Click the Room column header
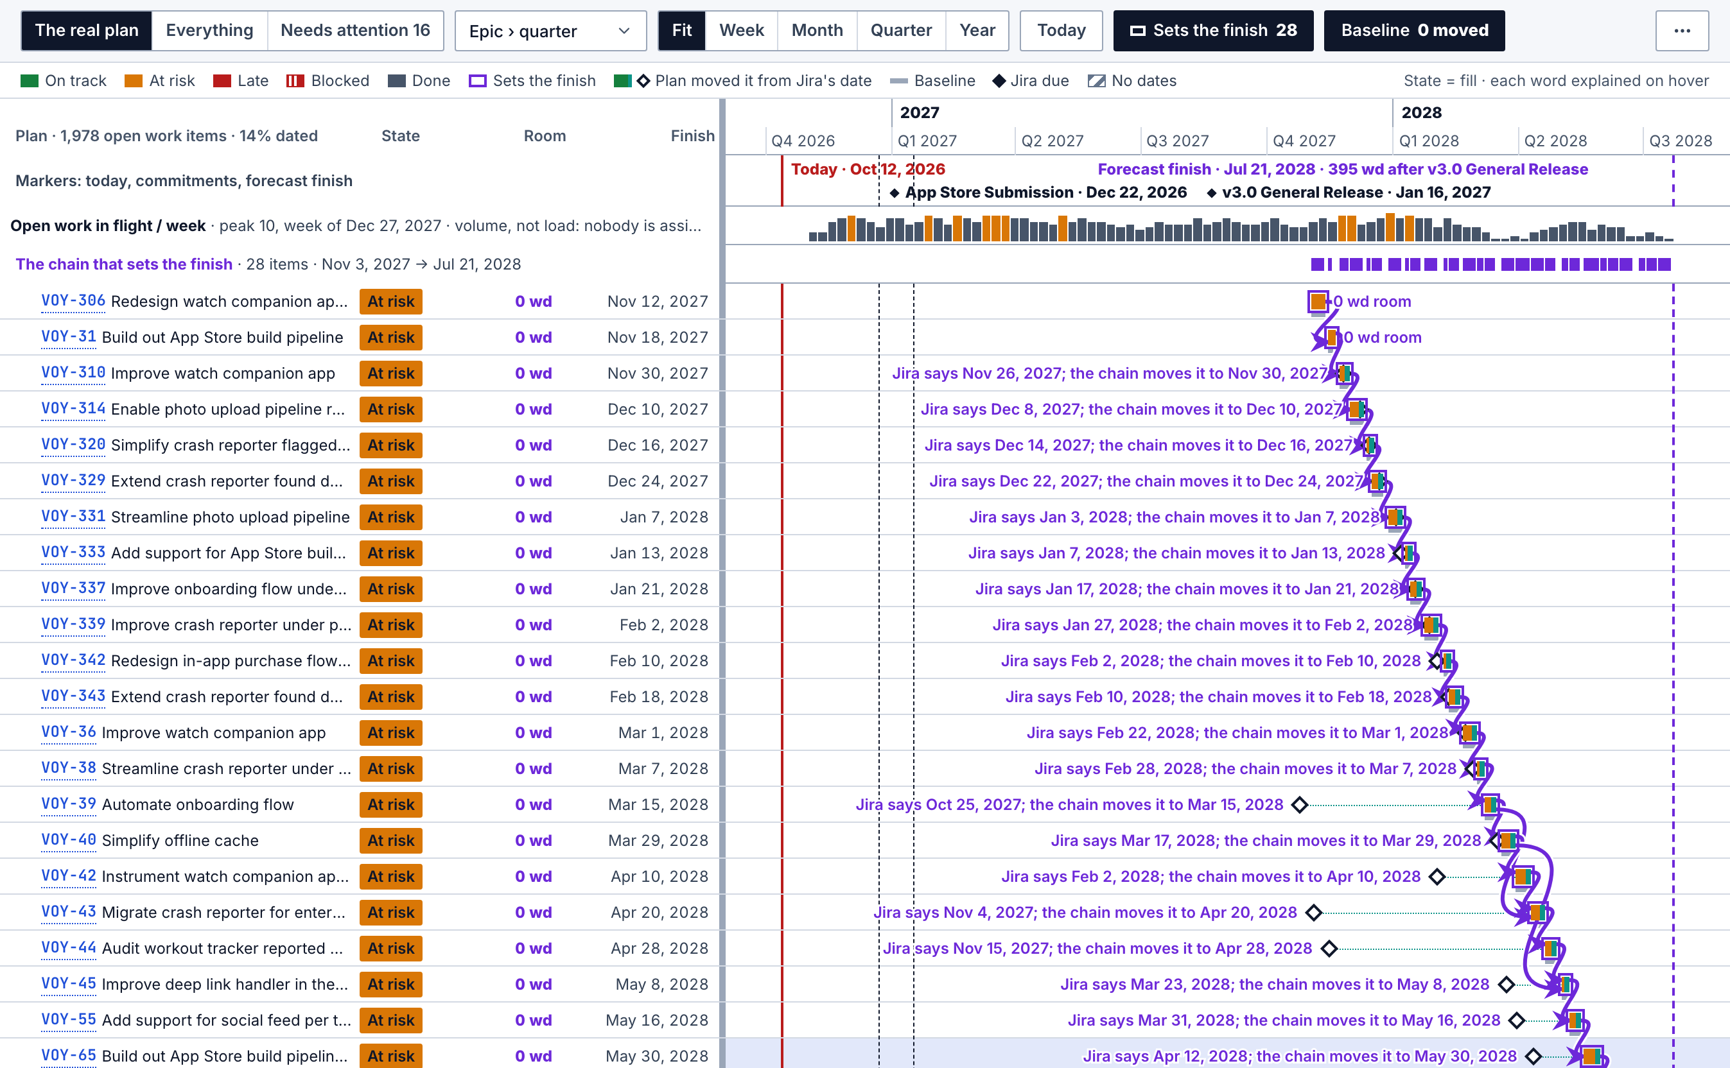The image size is (1730, 1068). 544,135
